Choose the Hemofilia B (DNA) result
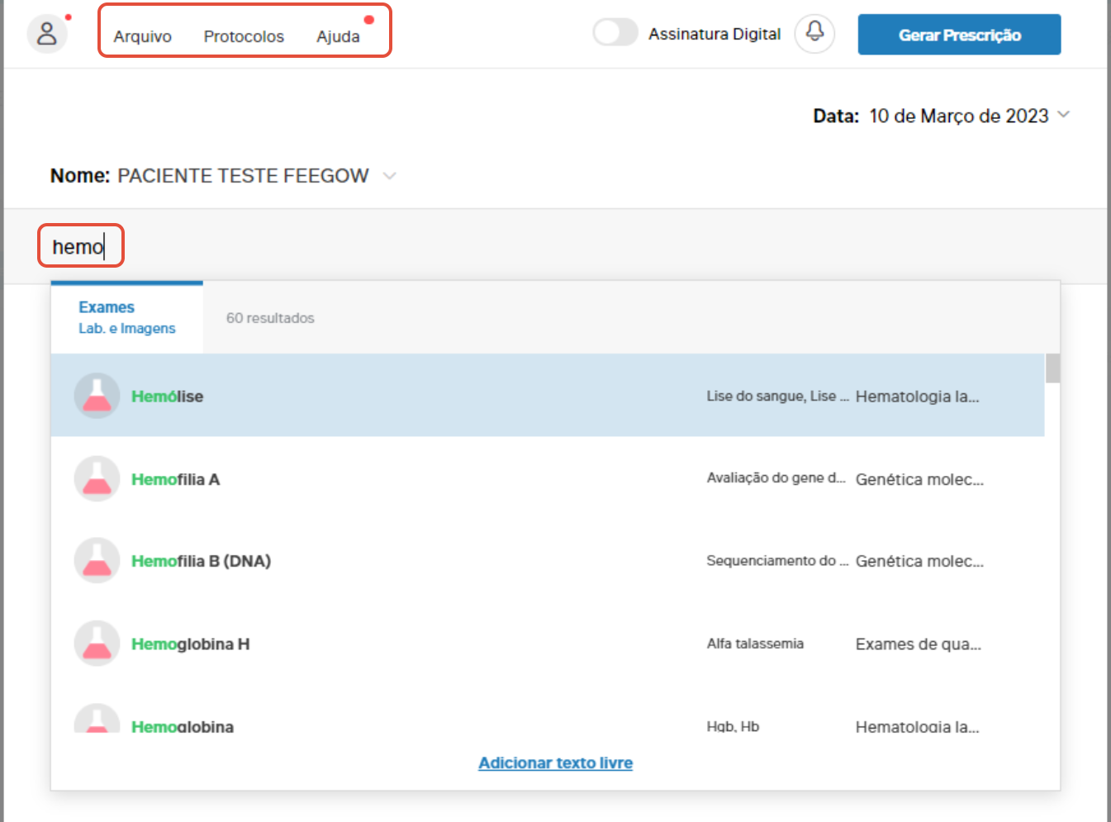Viewport: 1111px width, 822px height. [x=548, y=561]
